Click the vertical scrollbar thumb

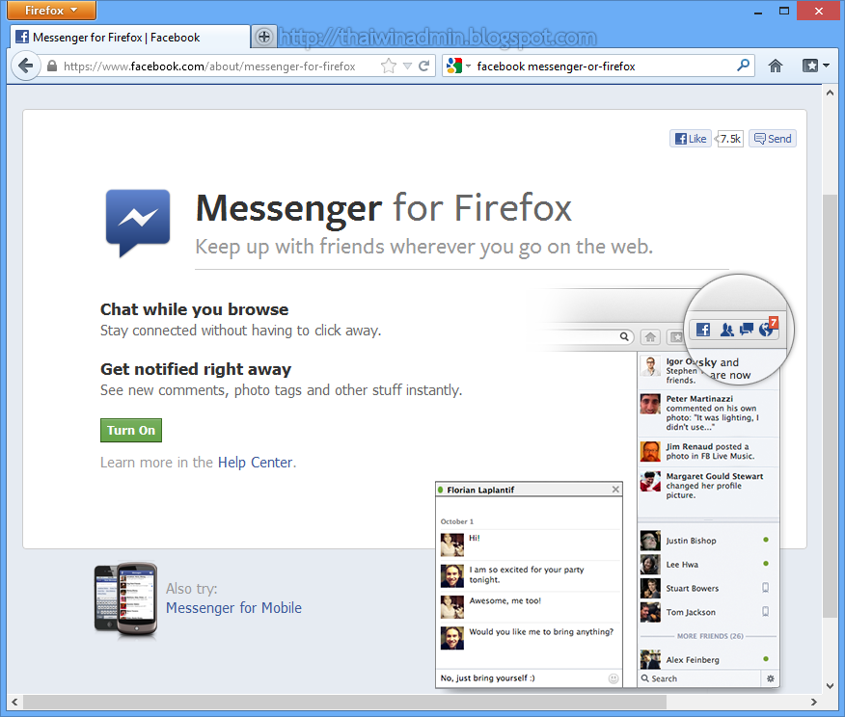[x=830, y=407]
